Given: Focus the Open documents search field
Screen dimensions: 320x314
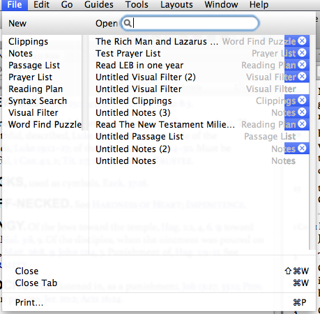Looking at the screenshot, I should click(190, 23).
